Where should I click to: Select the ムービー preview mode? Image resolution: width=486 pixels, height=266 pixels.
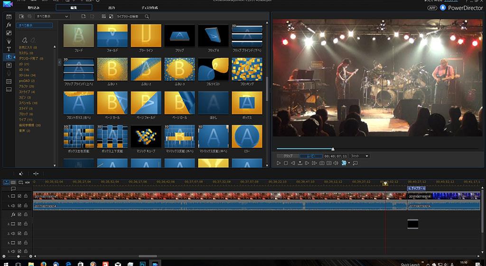(311, 156)
